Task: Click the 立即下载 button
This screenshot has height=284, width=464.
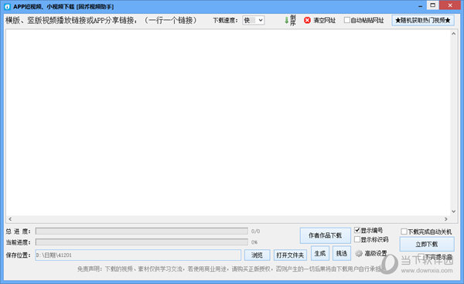Action: click(x=427, y=244)
